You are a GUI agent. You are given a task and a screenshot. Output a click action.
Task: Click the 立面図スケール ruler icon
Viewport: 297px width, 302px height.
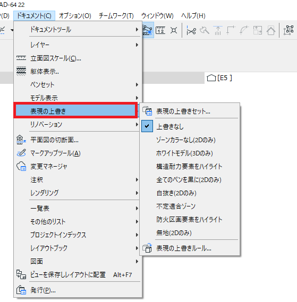click(21, 58)
